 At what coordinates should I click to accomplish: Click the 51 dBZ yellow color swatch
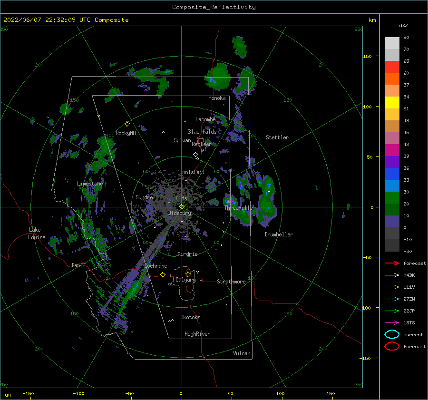pyautogui.click(x=392, y=103)
